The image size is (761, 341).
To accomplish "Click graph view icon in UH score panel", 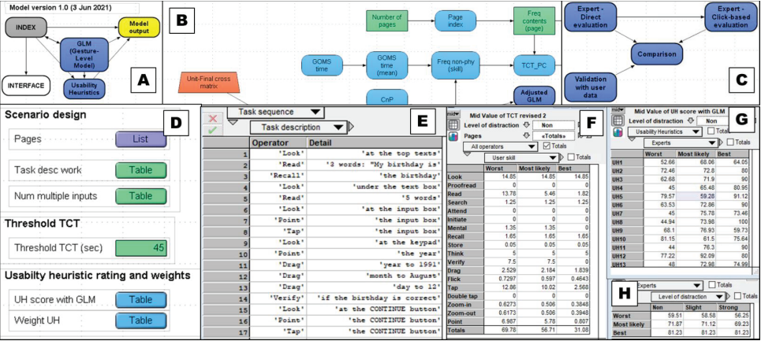I will [x=618, y=132].
